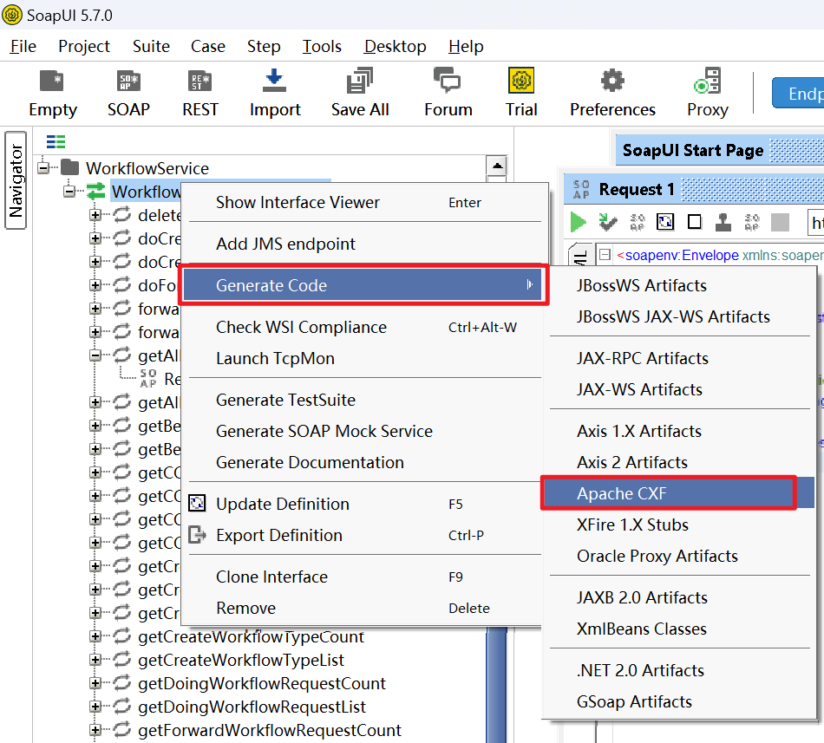Select Axis 2 Artifacts
The image size is (824, 743).
point(679,462)
